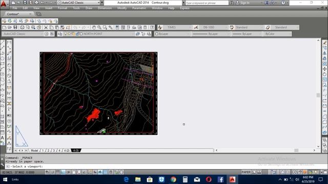Switch to the Model tab
328x184 pixels.
coord(34,150)
